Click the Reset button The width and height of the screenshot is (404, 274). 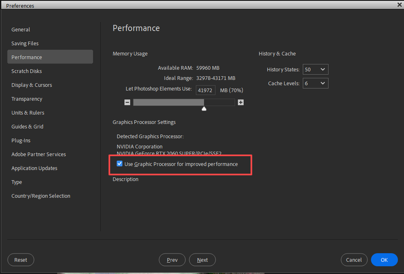20,260
